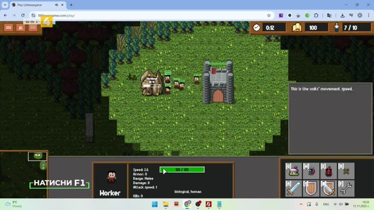Select the shield stop command [S]
374x210 pixels.
tap(311, 188)
